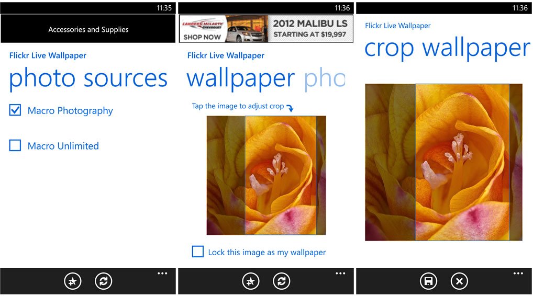Tap the favorite star icon on photo sources screen
Screen dimensions: 533x296
73,281
